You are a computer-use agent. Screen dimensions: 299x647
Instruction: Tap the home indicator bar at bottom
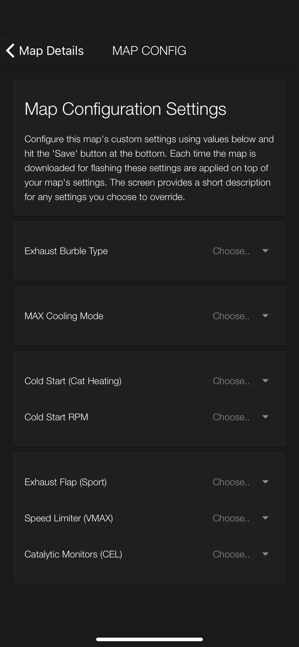tap(149, 639)
